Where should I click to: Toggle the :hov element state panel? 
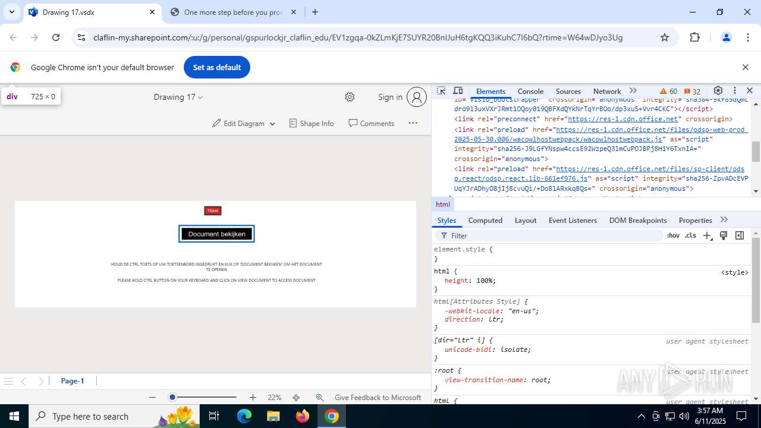[673, 235]
